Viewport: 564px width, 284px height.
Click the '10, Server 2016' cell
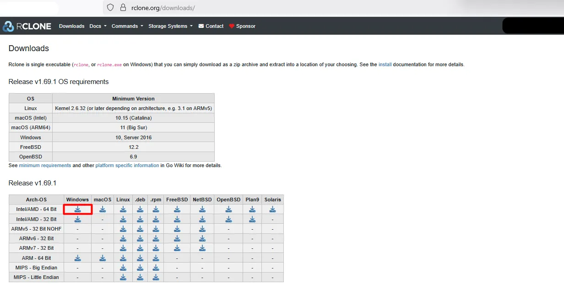point(133,137)
